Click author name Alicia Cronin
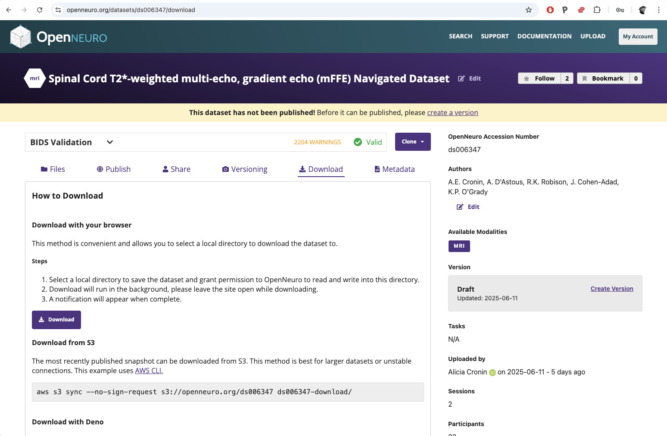This screenshot has width=667, height=436. coord(468,372)
